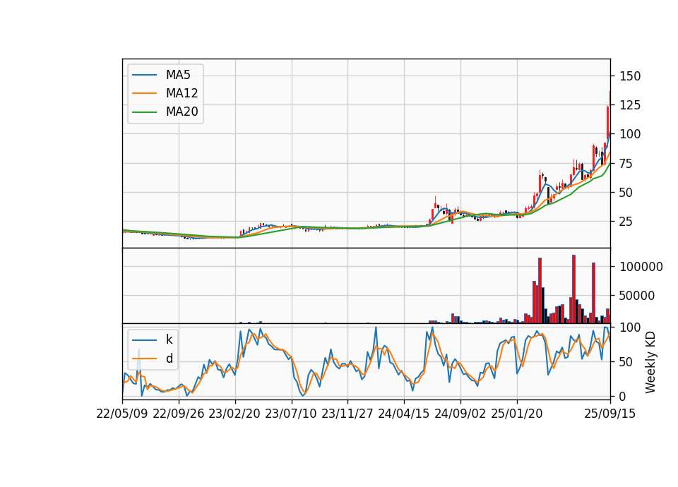Click the 22/09/26 date label
The width and height of the screenshot is (678, 487).
pos(179,414)
